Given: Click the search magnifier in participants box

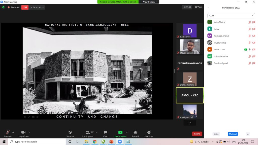Looking at the screenshot, I should [210, 16].
